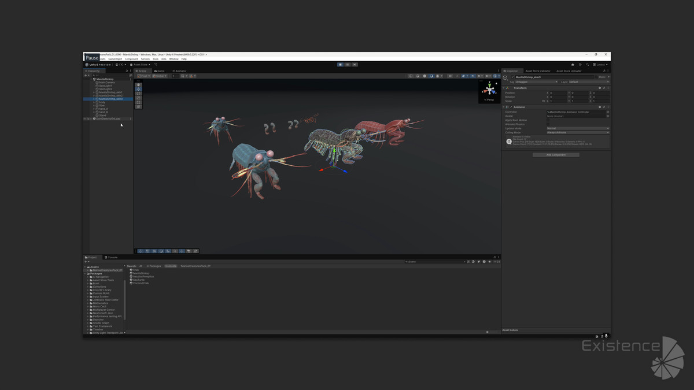Select the Rotate tool in Scene overlay
Screen dimensions: 694x390
tap(138, 94)
